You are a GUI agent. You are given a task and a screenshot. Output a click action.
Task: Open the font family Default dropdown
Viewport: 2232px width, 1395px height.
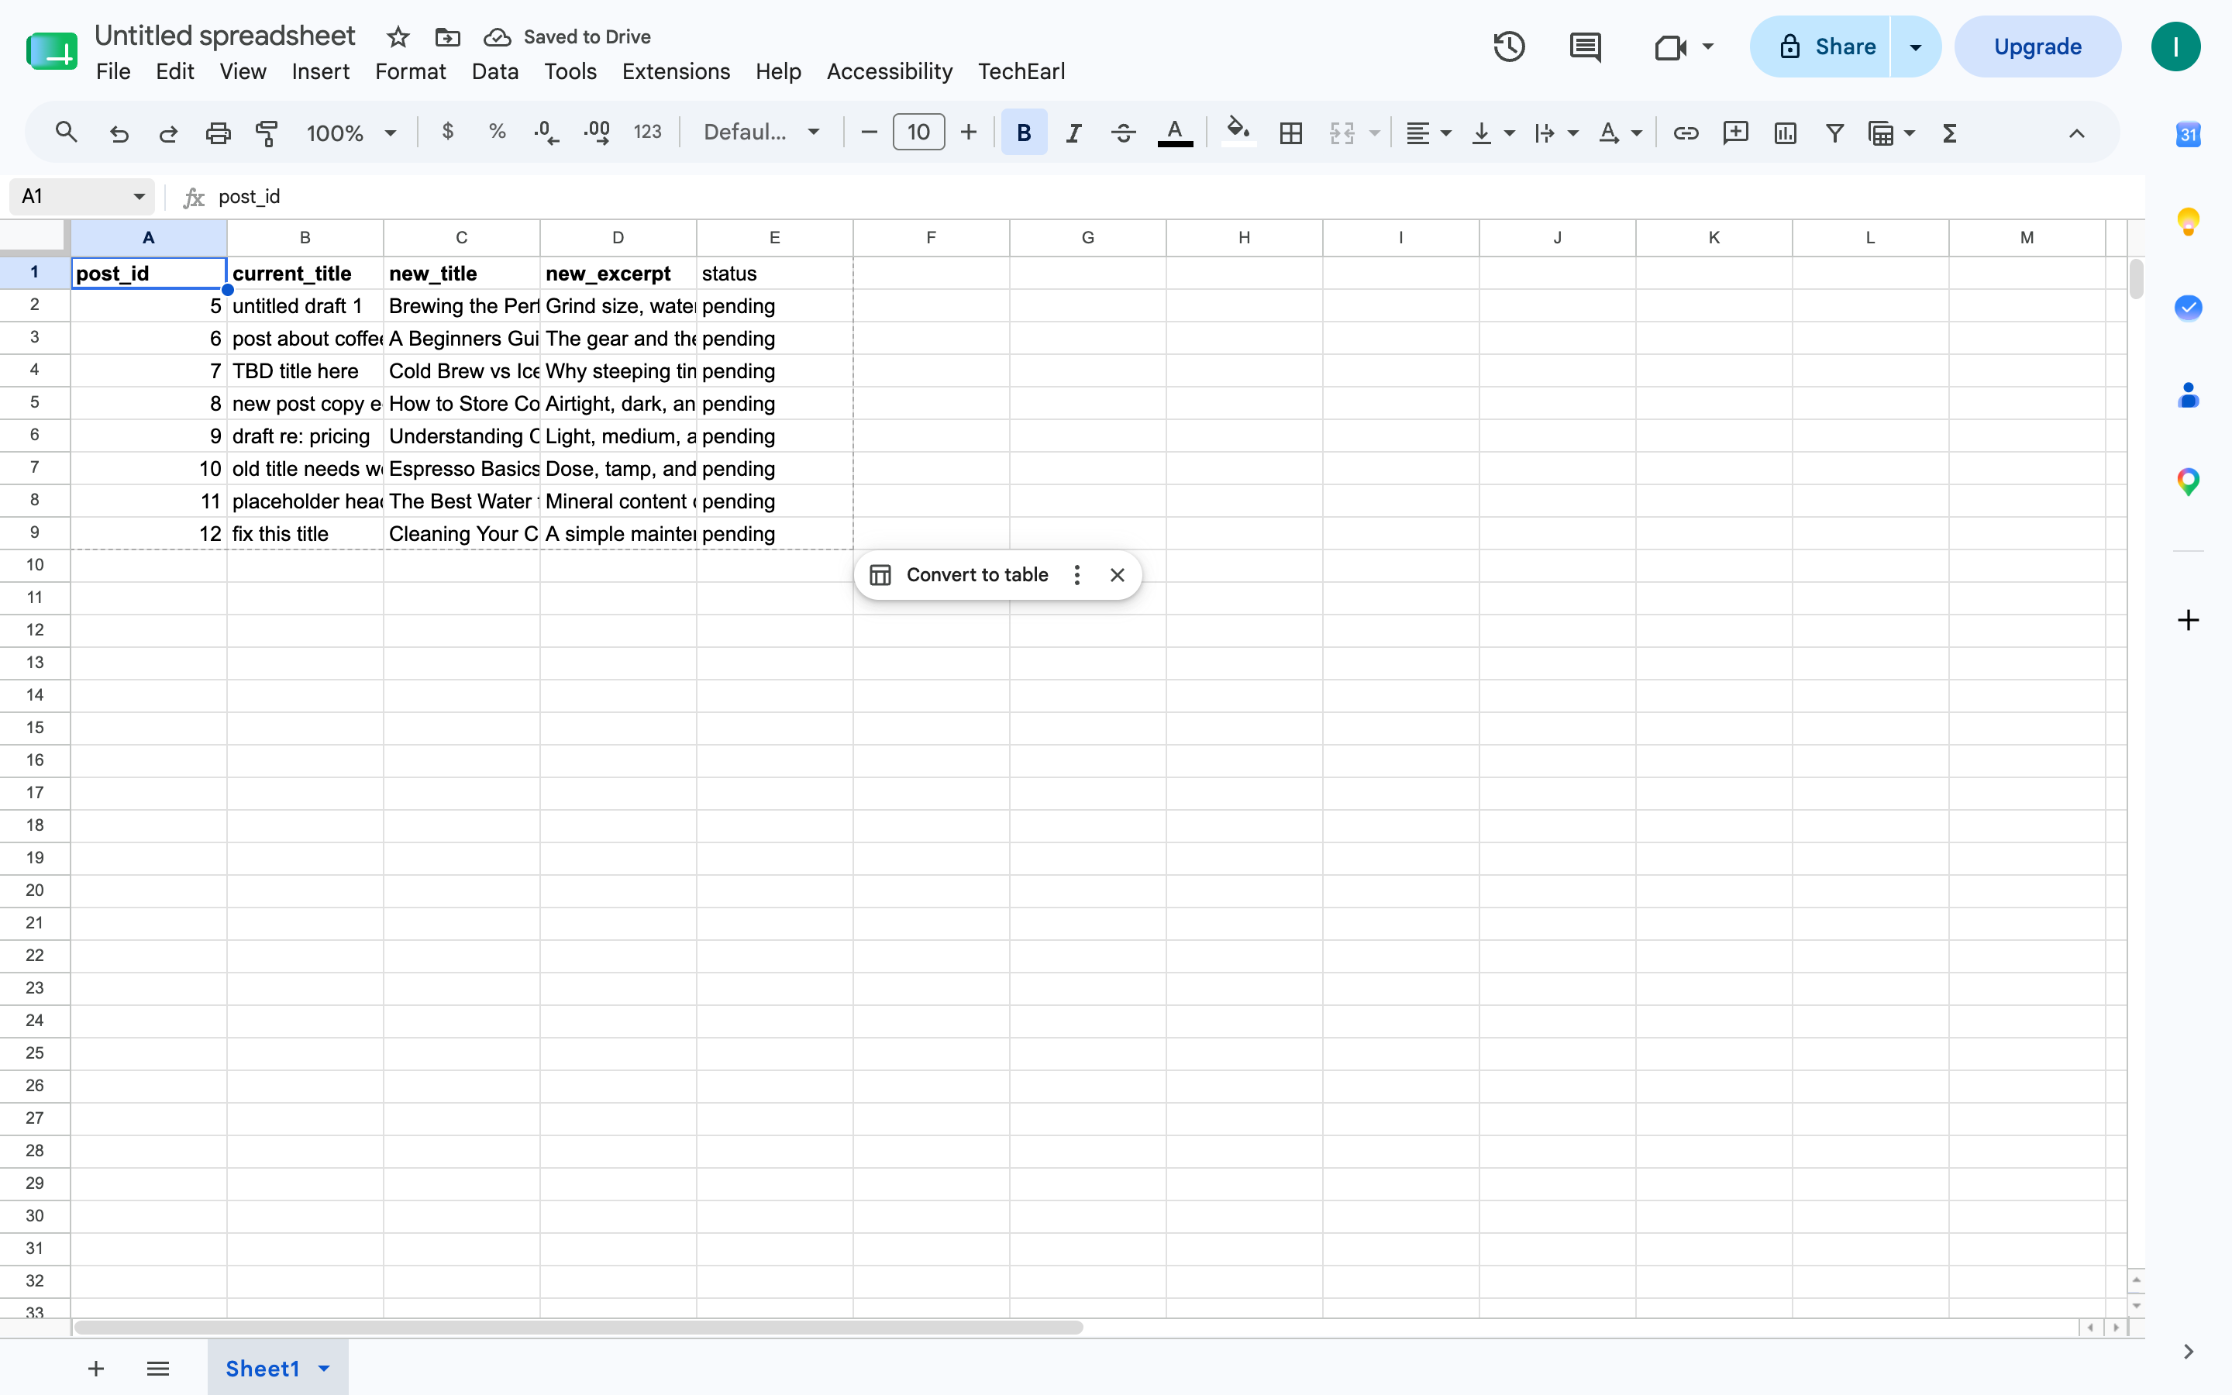tap(761, 132)
